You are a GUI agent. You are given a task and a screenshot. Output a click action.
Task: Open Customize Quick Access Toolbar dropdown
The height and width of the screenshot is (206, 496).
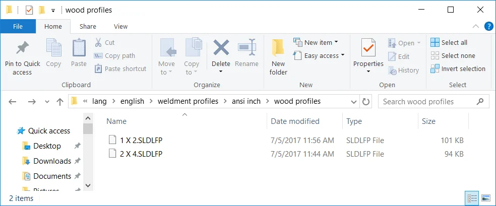[53, 11]
